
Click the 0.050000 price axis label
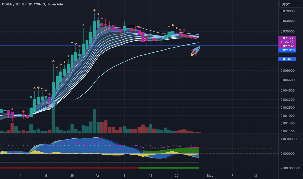(287, 21)
